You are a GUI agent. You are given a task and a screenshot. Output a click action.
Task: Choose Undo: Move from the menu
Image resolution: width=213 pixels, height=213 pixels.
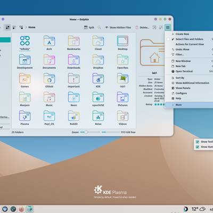[189, 50]
